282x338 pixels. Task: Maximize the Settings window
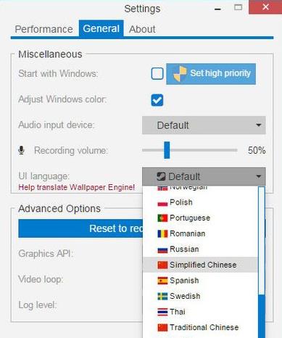pos(238,7)
